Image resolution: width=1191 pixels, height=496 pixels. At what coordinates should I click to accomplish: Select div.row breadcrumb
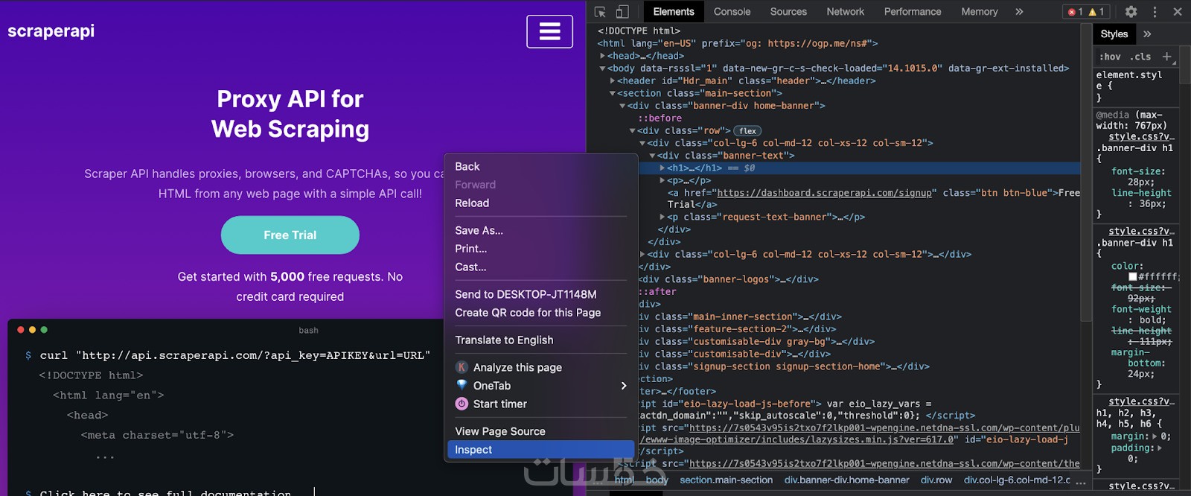936,480
